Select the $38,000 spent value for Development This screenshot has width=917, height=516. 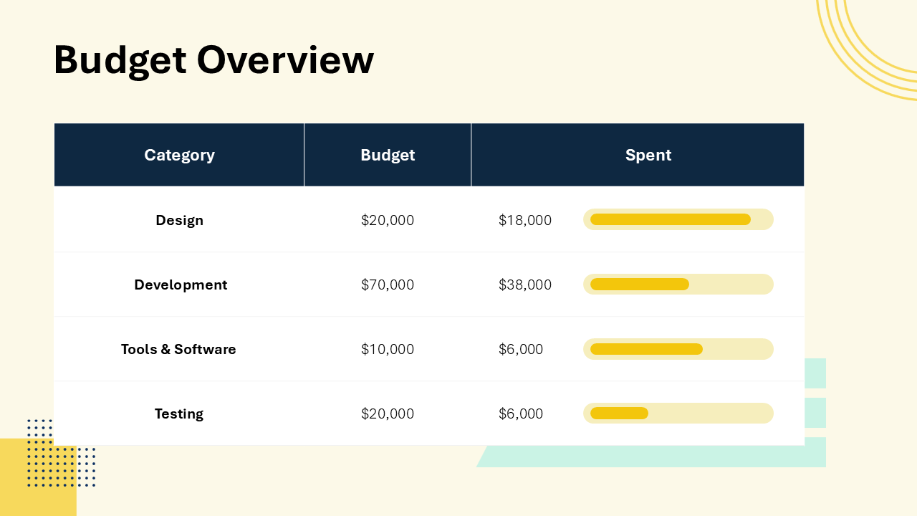coord(525,285)
